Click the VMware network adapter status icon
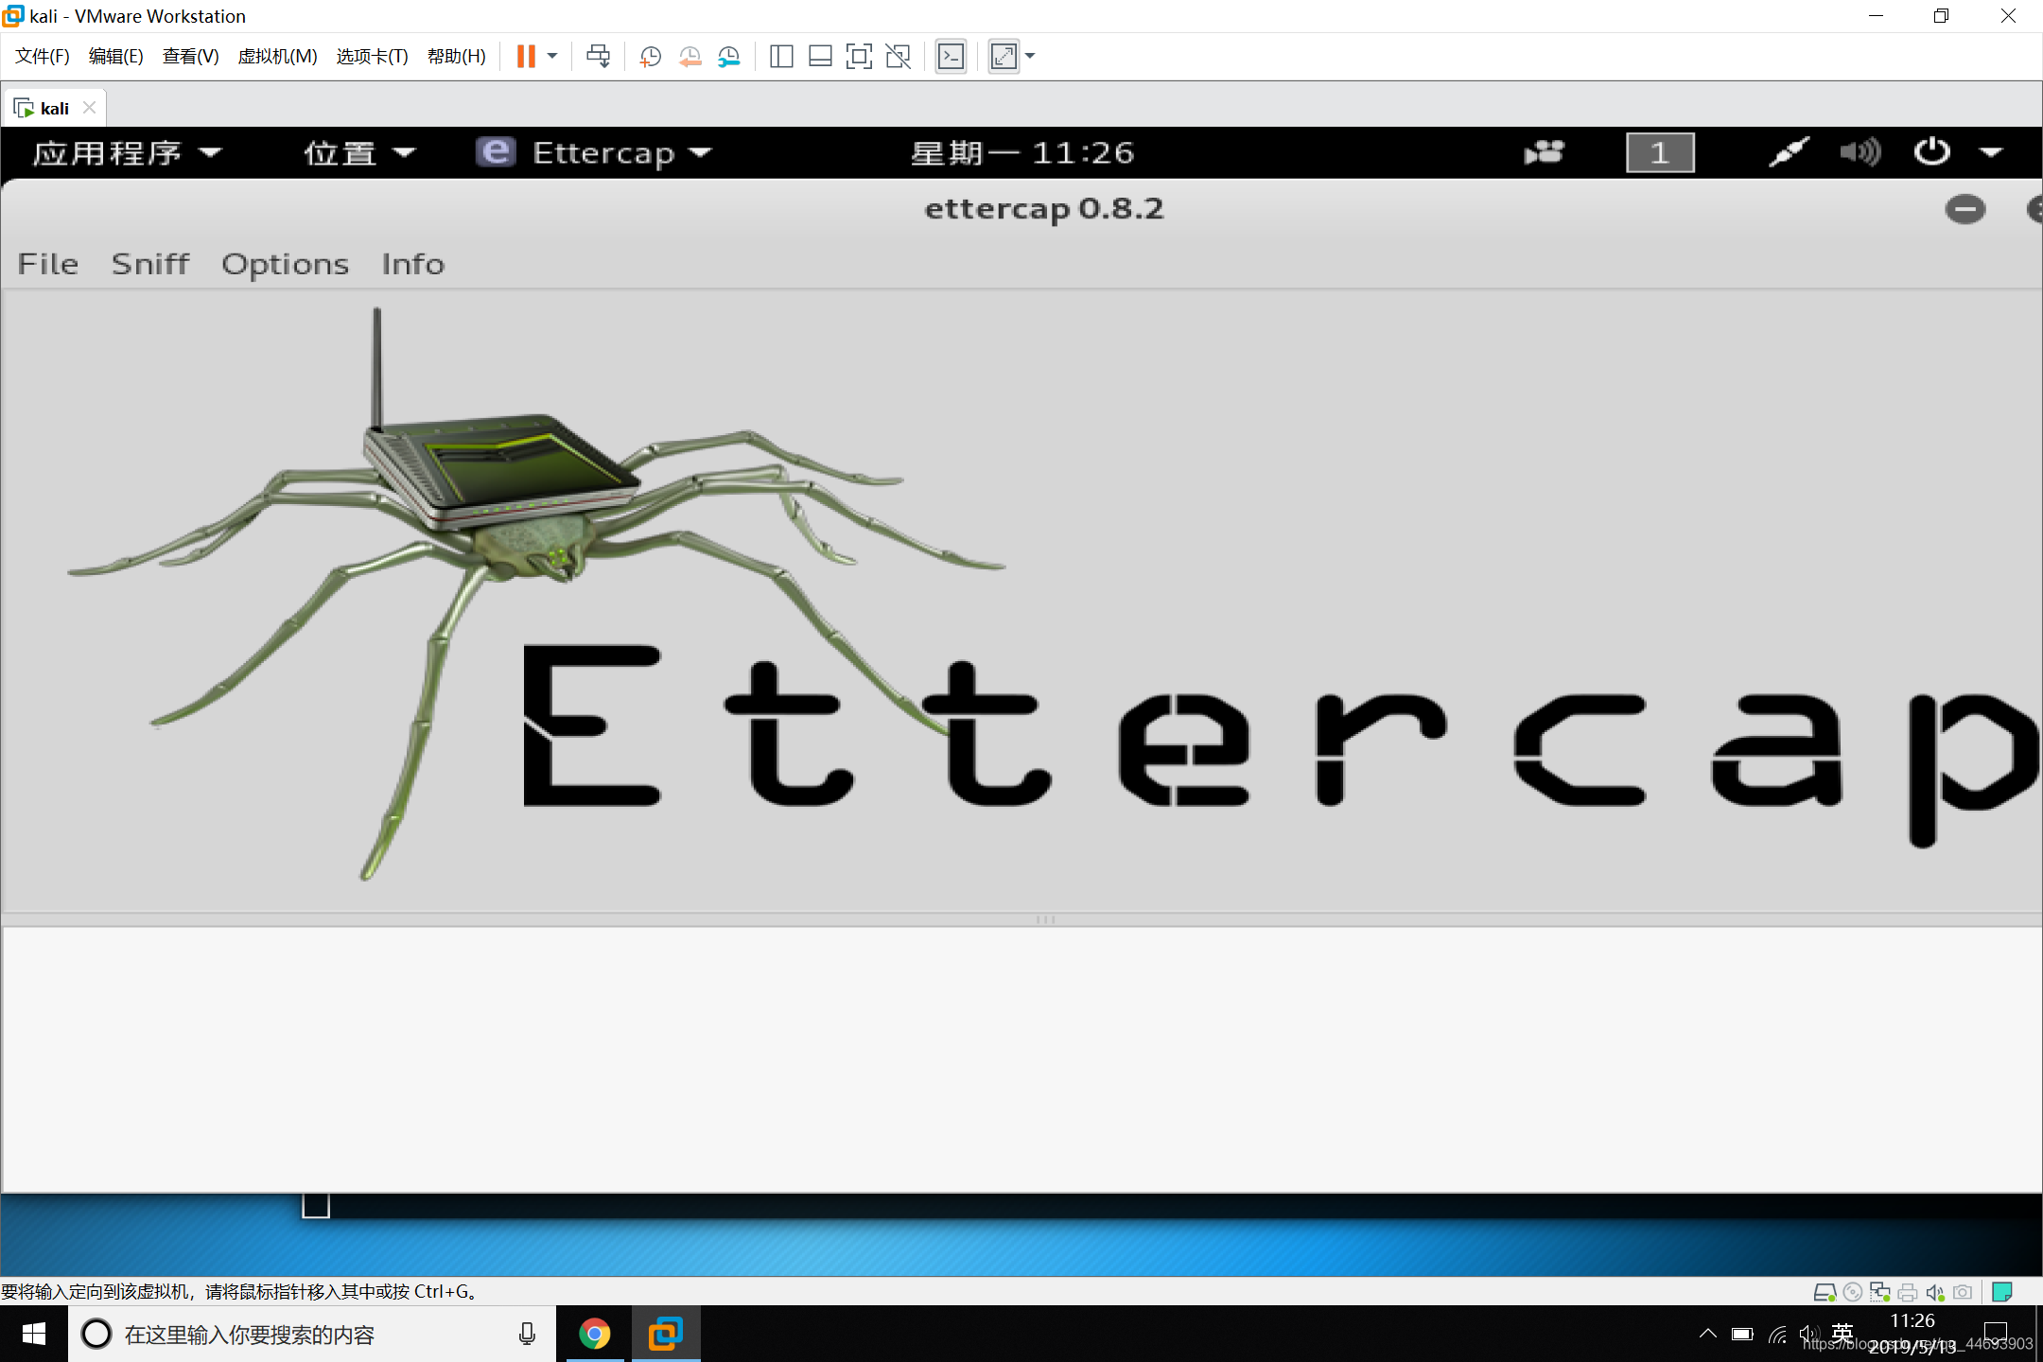Viewport: 2043px width, 1362px height. [x=1880, y=1292]
